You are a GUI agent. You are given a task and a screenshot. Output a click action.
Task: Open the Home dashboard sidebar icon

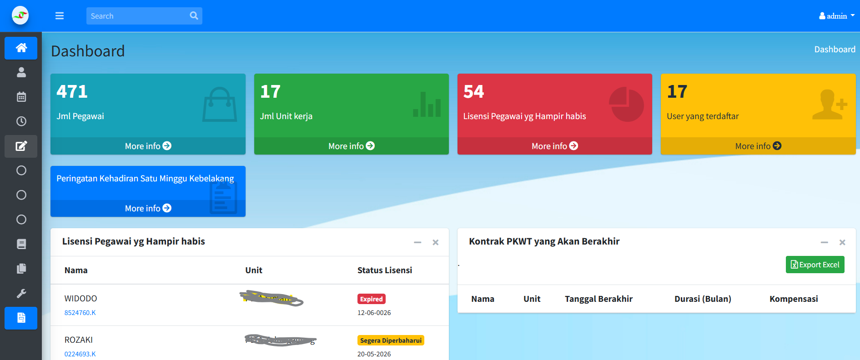click(21, 48)
